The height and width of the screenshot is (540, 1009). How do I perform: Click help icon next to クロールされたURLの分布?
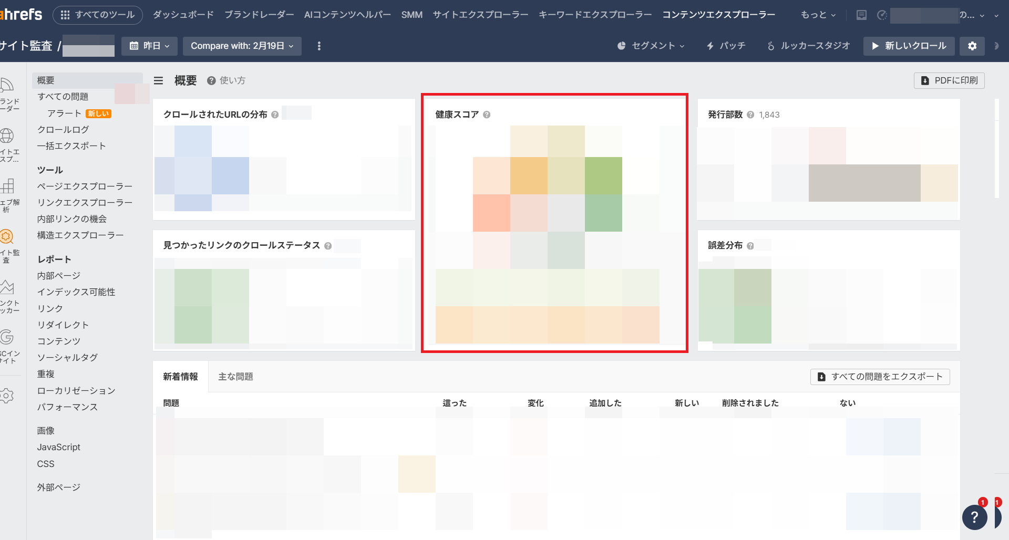pos(275,115)
